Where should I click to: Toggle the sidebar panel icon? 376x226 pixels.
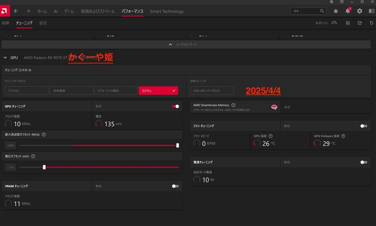pyautogui.click(x=372, y=11)
